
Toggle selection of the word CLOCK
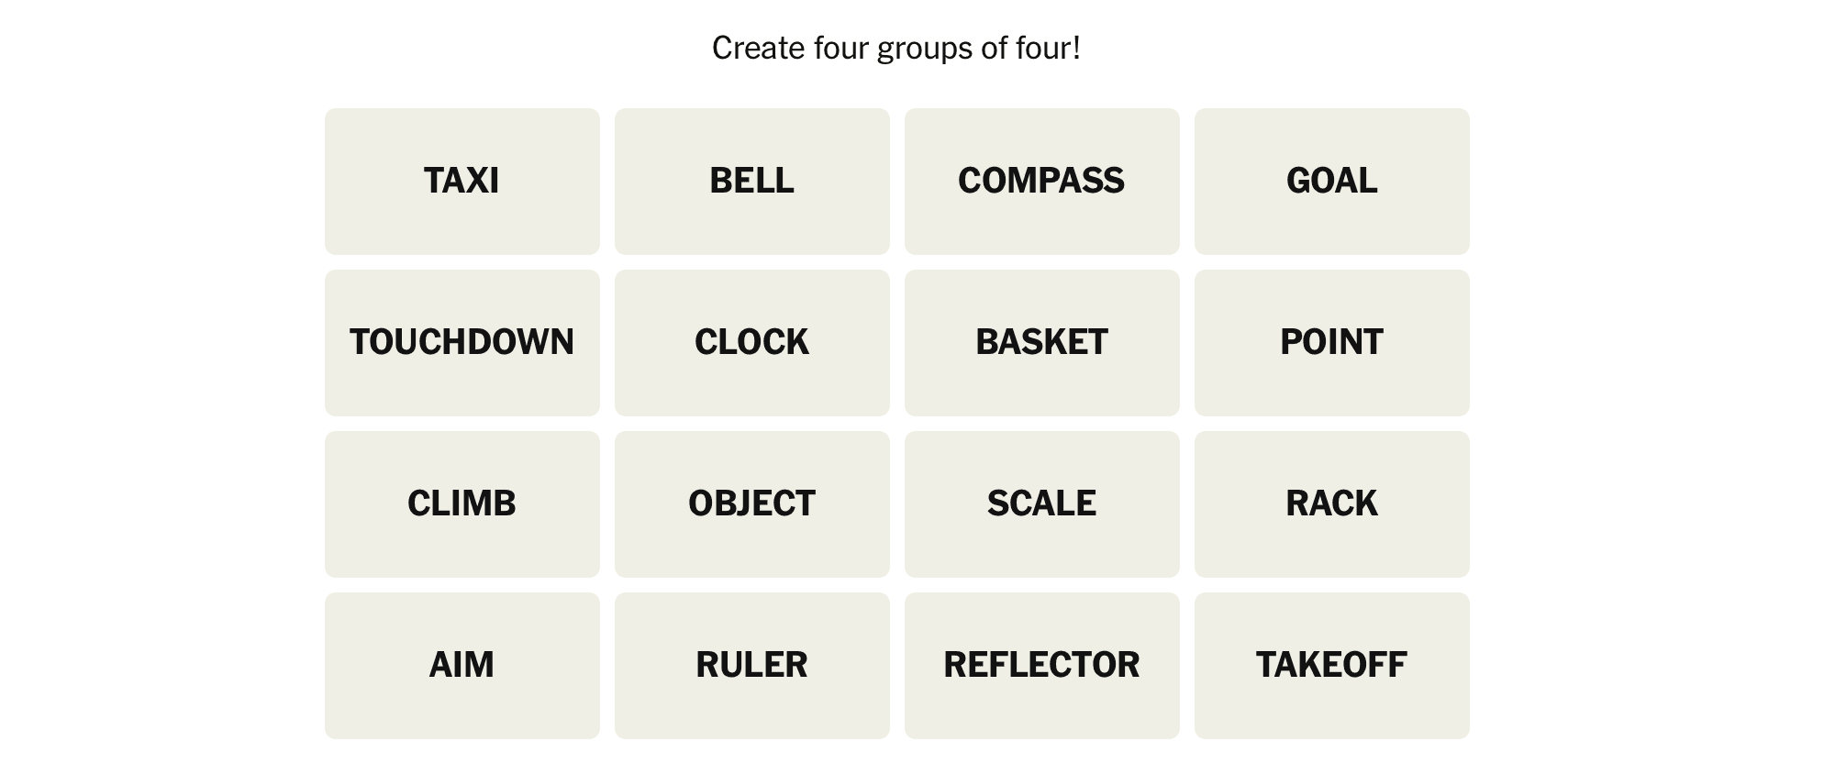click(x=751, y=343)
